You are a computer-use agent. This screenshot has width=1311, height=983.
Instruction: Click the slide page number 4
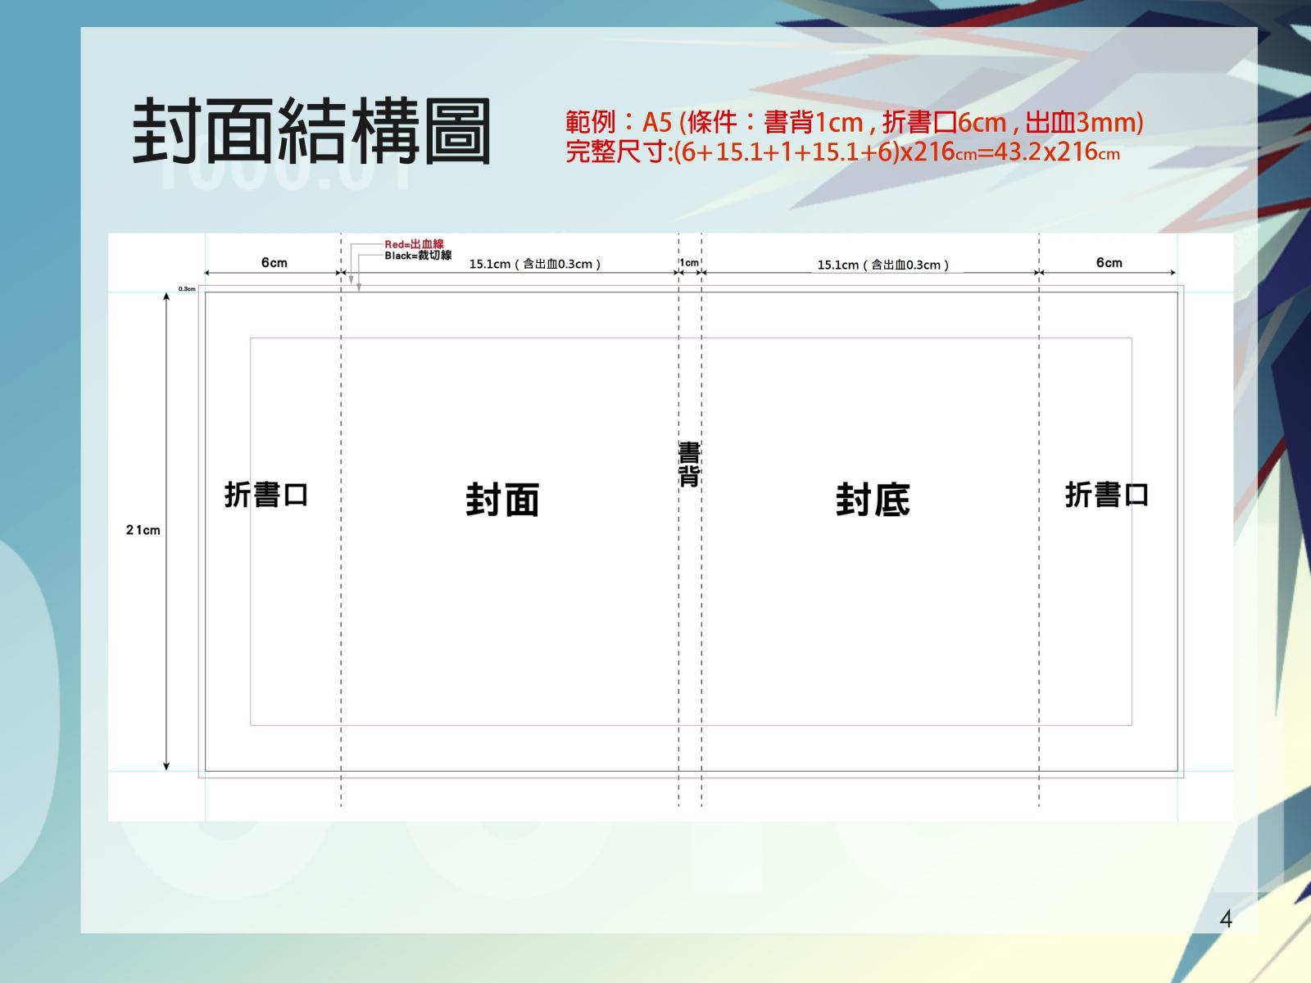1226,919
